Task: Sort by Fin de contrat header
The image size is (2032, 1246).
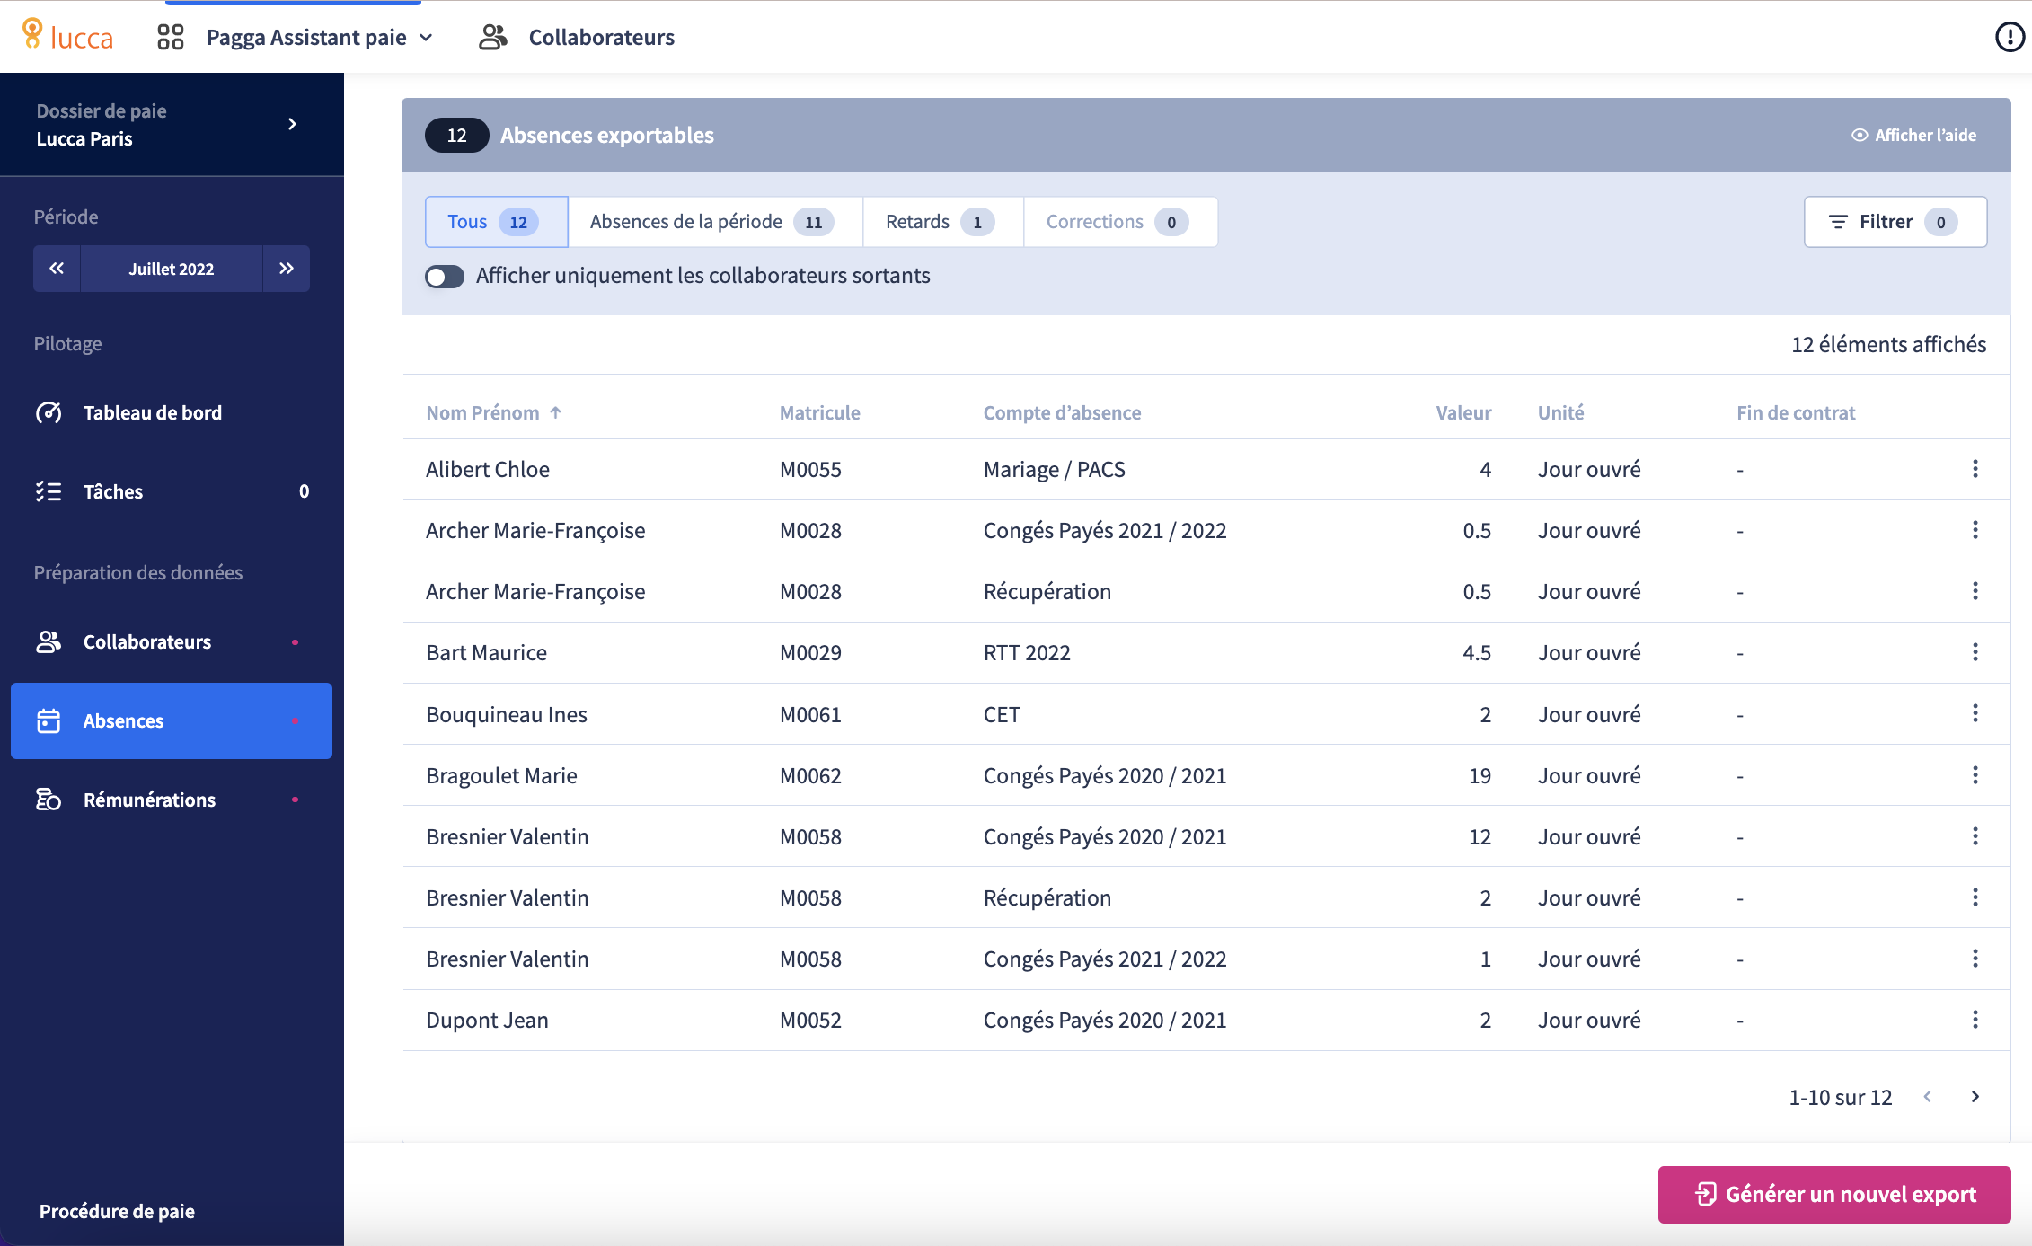Action: click(x=1796, y=412)
